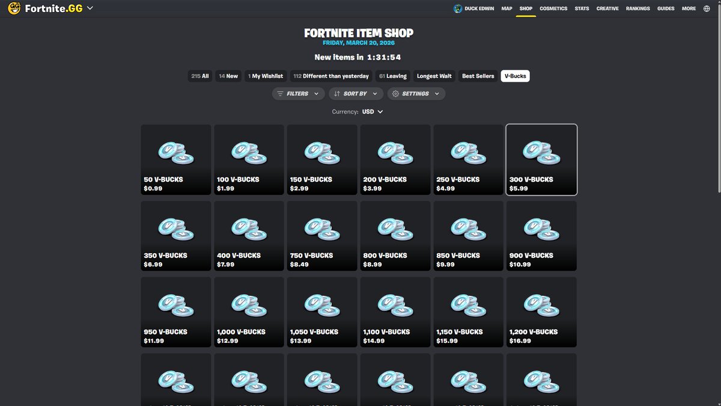
Task: Click the $10.99 price text
Action: pos(520,265)
